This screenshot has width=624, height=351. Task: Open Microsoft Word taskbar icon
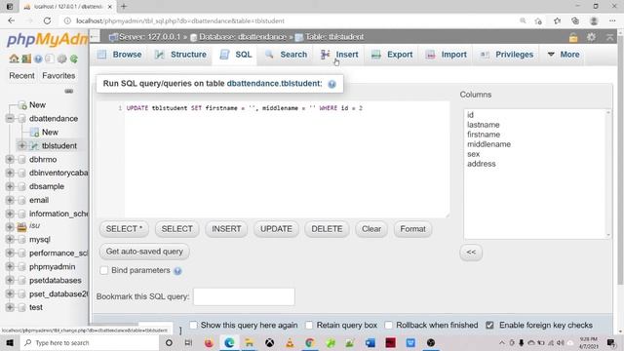coord(370,342)
